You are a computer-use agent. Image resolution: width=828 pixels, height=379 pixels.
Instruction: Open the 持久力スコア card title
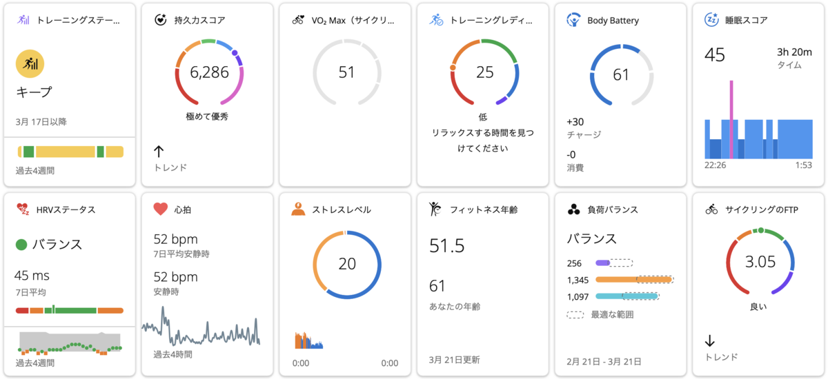[x=199, y=21]
